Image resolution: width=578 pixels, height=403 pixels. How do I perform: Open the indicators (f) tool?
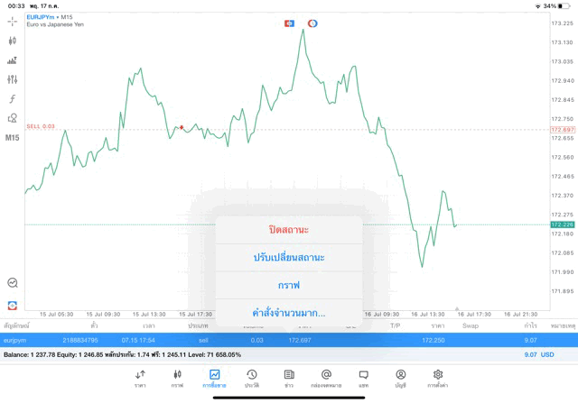13,99
